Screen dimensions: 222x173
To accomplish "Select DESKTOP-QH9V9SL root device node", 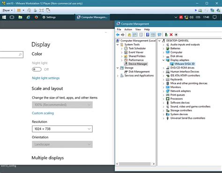I will 178,41.
